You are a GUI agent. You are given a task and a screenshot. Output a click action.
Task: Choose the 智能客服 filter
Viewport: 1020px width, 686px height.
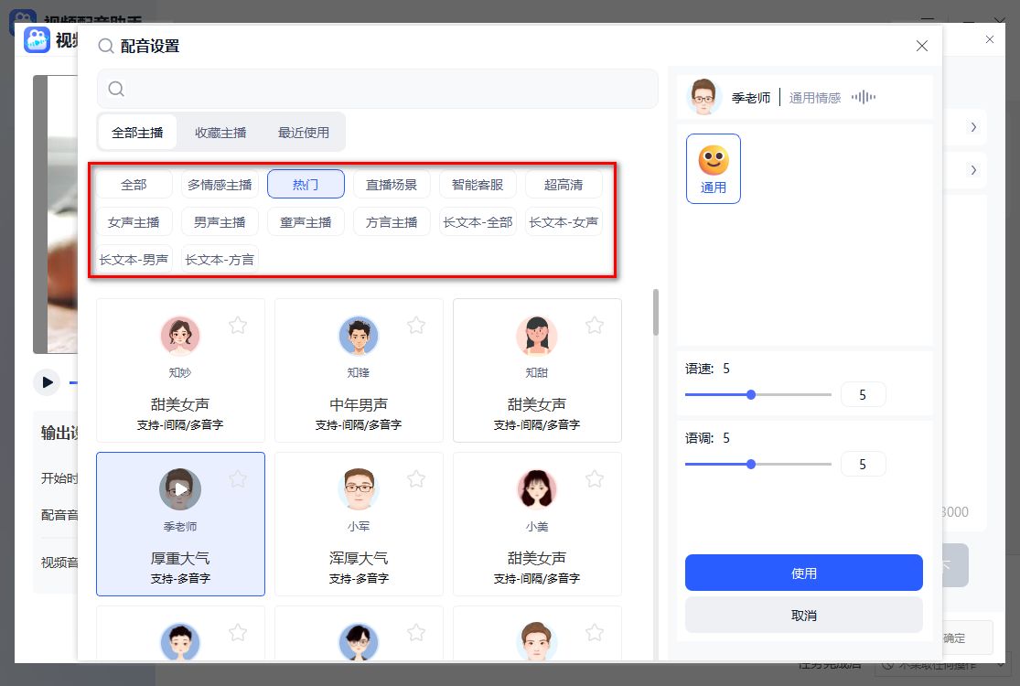(x=478, y=185)
